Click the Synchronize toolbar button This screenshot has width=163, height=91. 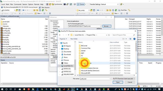pyautogui.click(x=57, y=4)
